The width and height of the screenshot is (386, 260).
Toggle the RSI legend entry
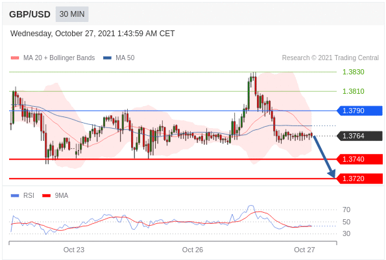pyautogui.click(x=23, y=196)
